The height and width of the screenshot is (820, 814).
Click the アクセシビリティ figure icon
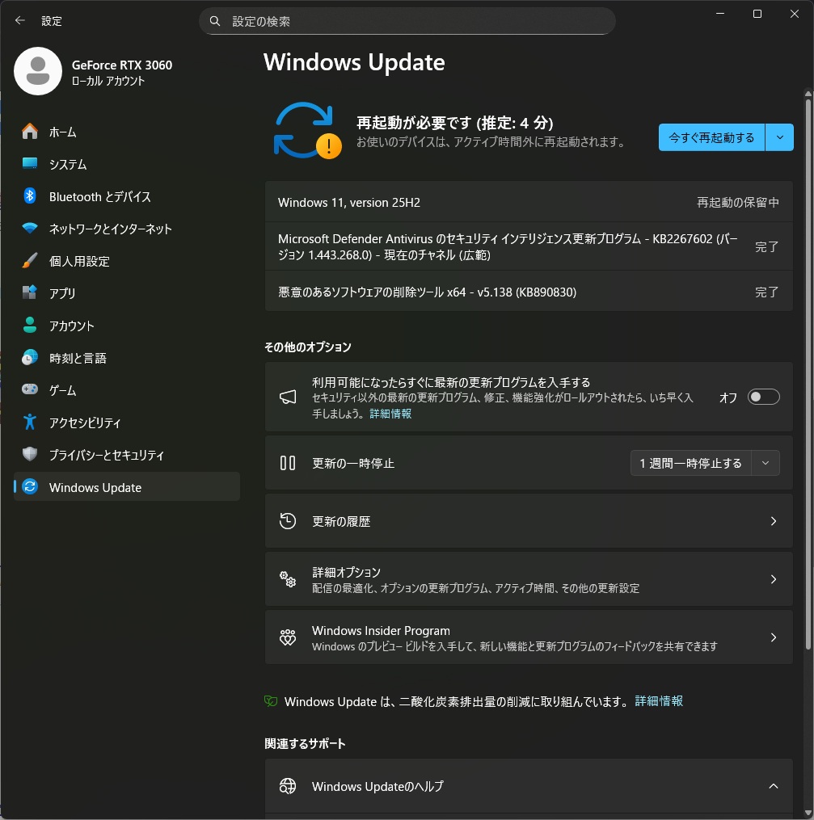point(30,422)
